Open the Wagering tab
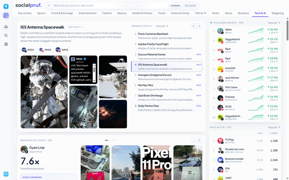Image resolution: width=289 pixels, height=180 pixels. (x=277, y=13)
